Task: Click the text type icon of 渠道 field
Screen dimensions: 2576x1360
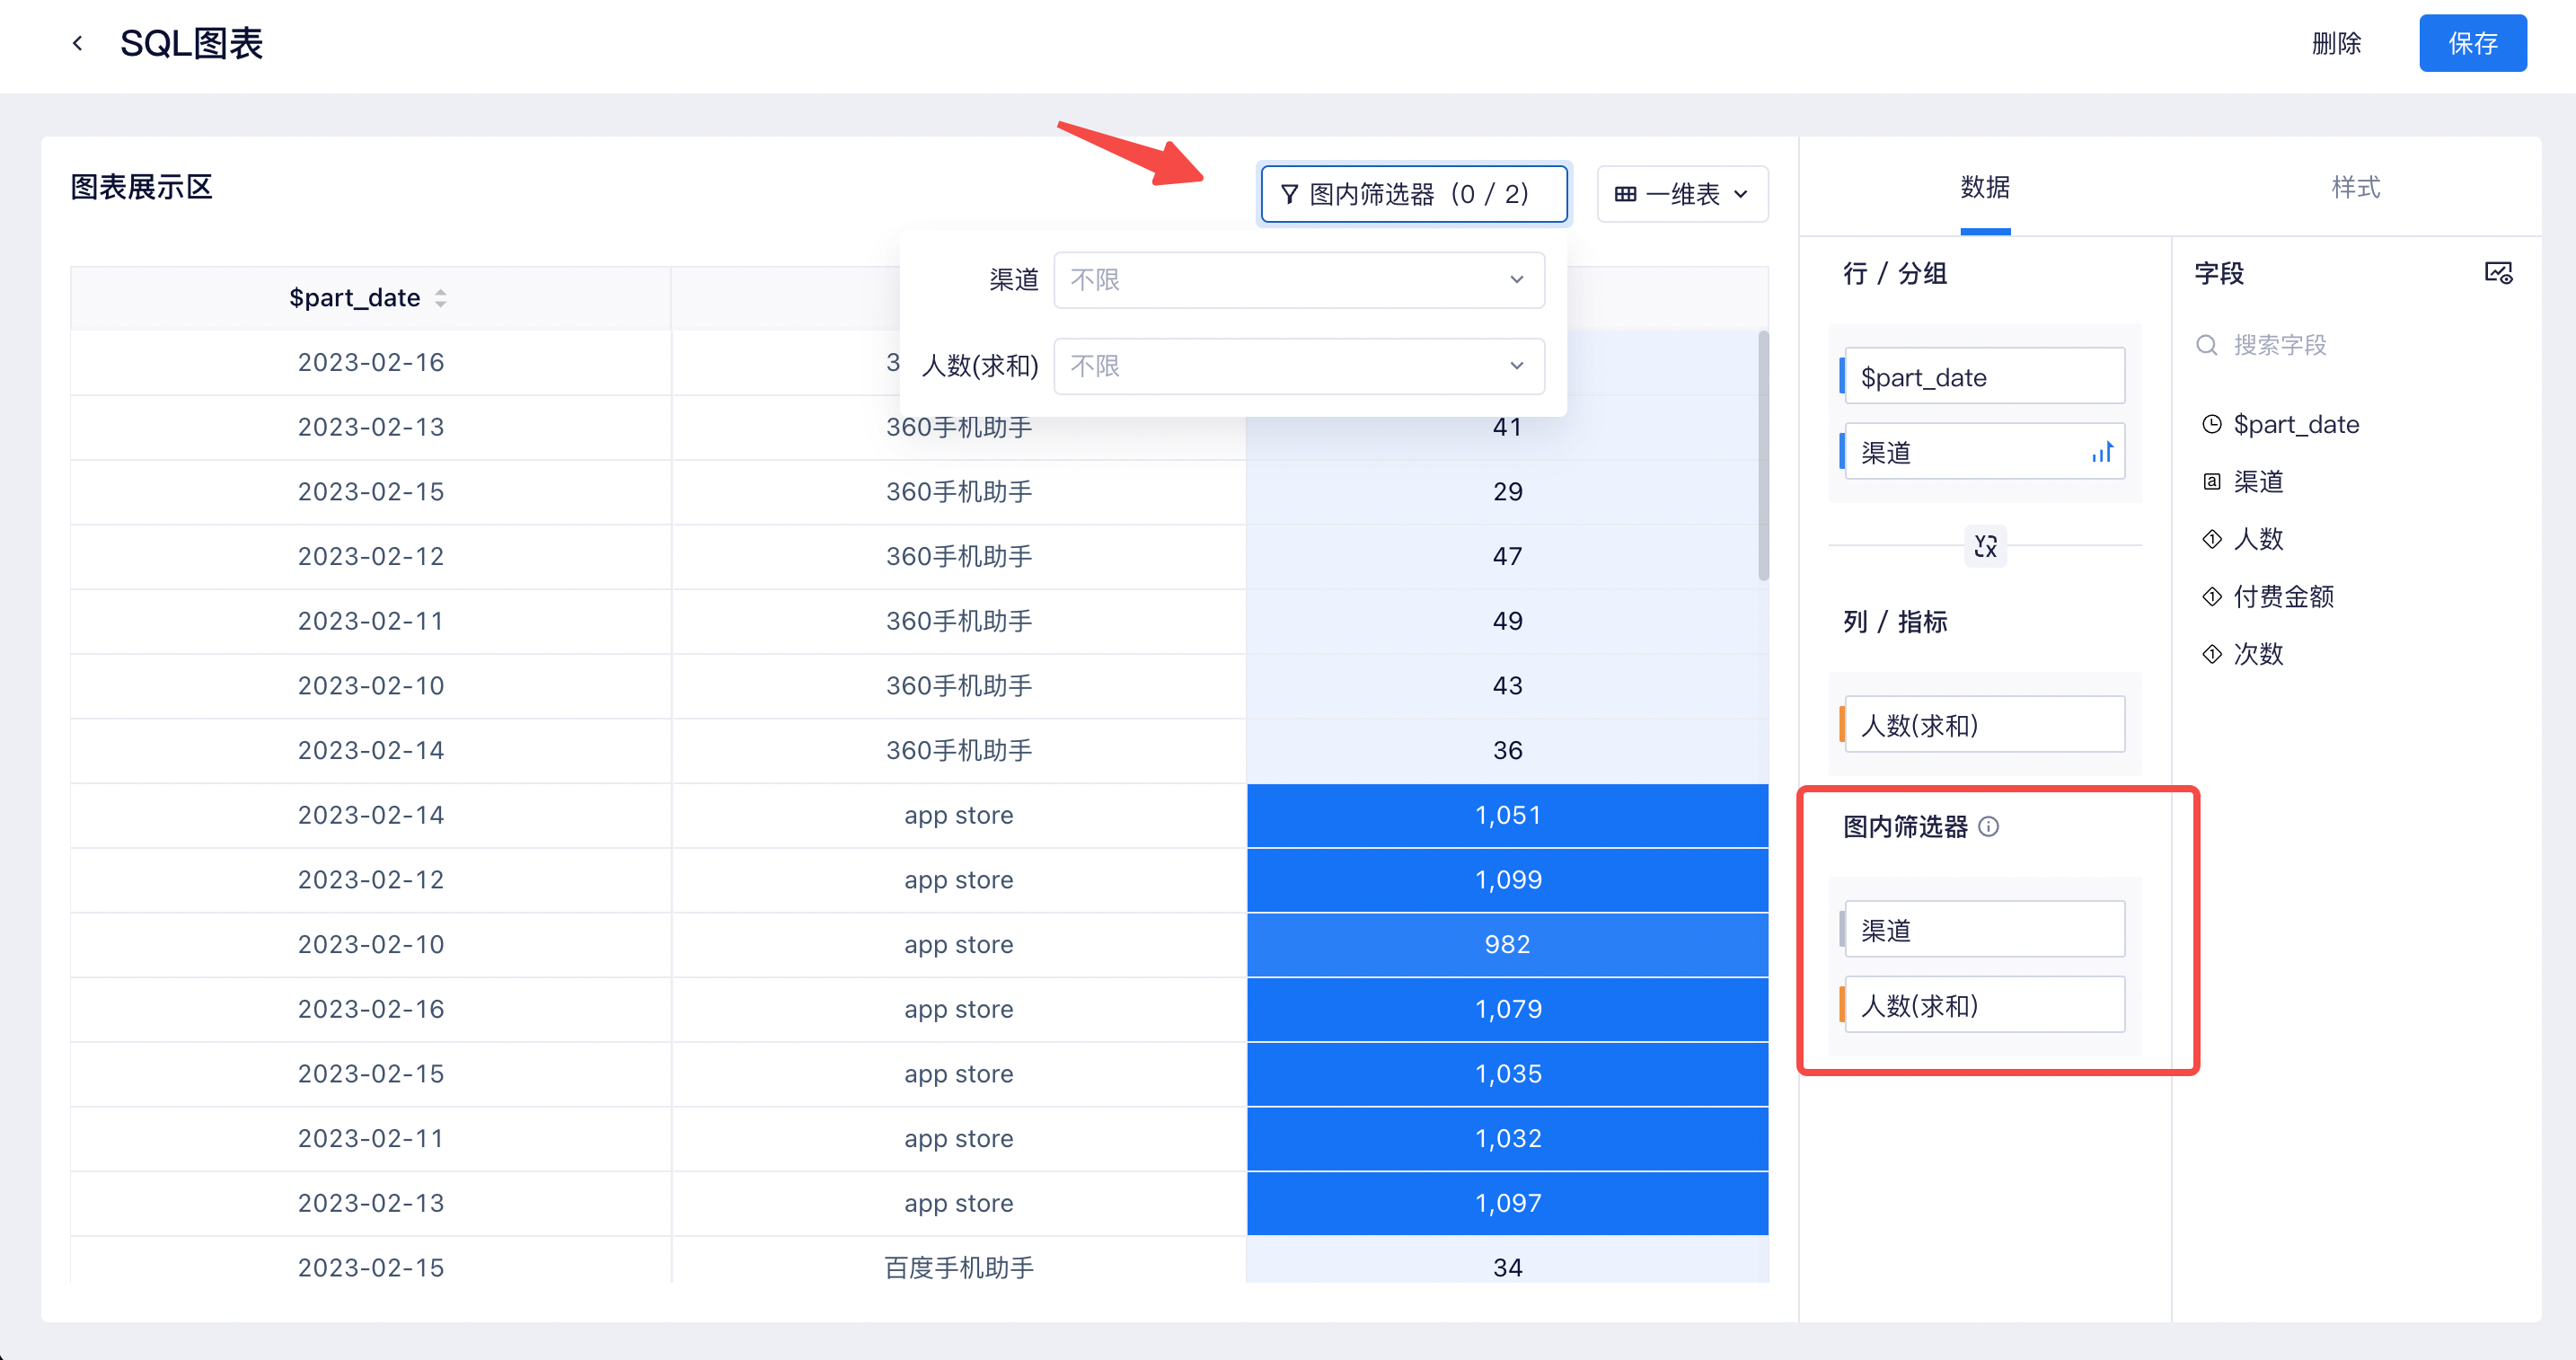Action: [2212, 482]
